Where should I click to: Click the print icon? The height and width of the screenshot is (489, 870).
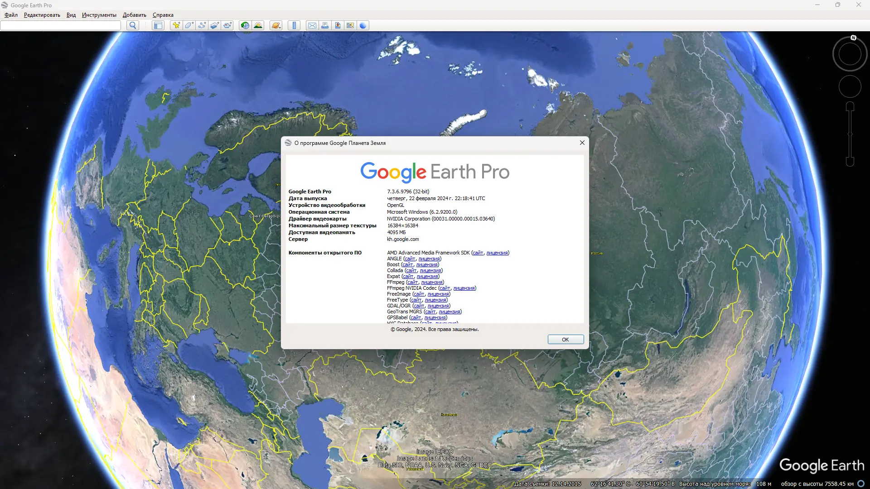point(325,25)
